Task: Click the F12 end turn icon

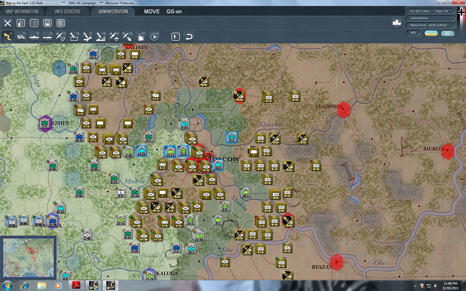Action: click(154, 37)
